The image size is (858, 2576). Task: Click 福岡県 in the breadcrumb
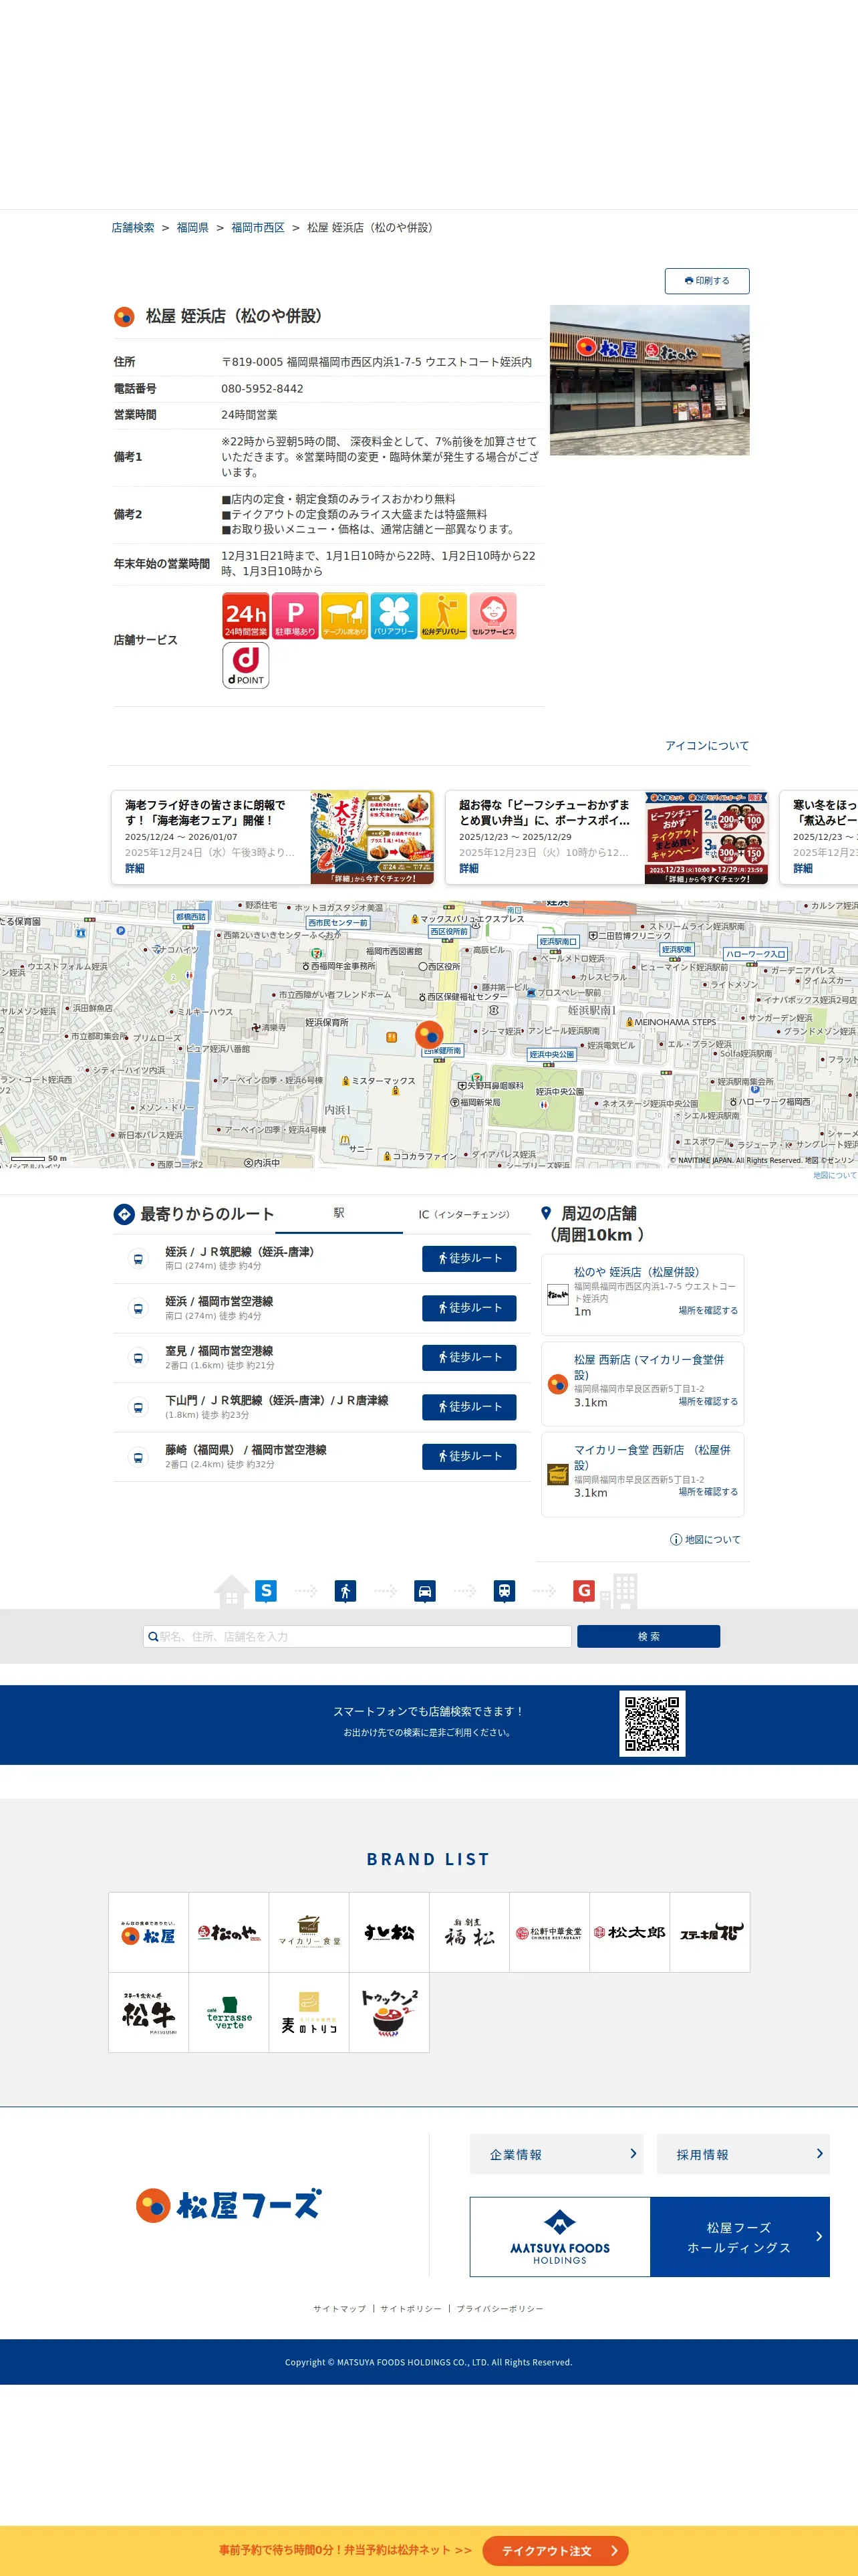(x=192, y=228)
